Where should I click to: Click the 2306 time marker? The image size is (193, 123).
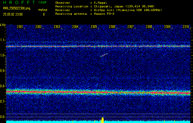[x=112, y=27]
